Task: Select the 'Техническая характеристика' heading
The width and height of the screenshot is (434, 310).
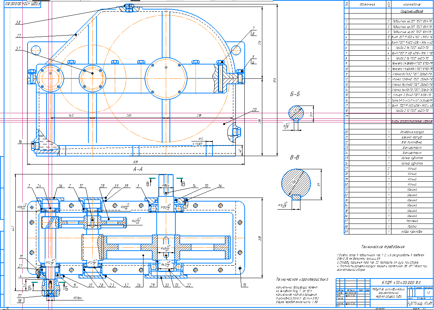Action: (x=302, y=279)
